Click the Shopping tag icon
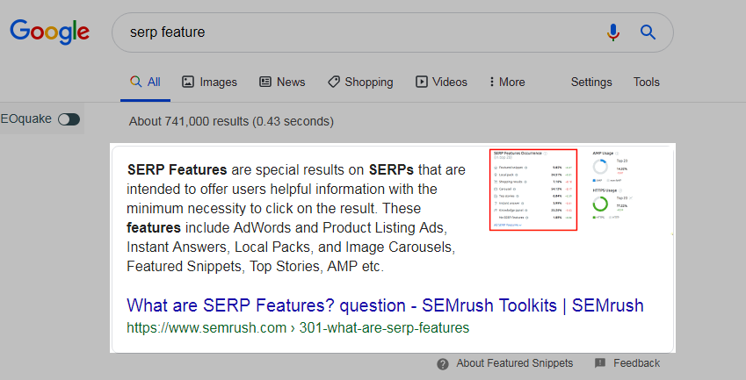746x380 pixels. click(x=334, y=82)
